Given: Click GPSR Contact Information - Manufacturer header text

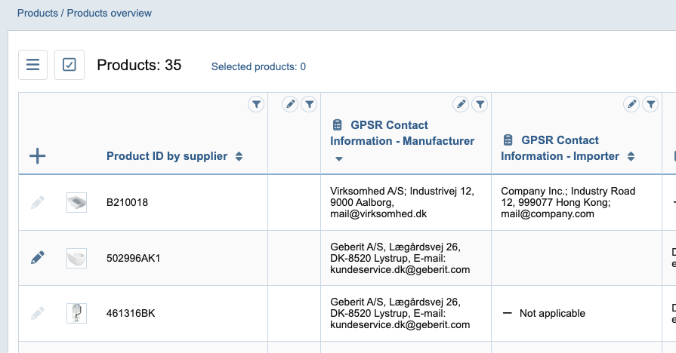Looking at the screenshot, I should point(403,133).
